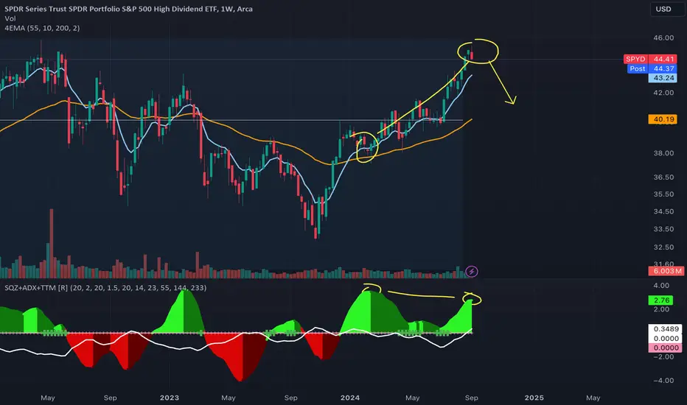
Task: Click the 2023 label on the time axis
Action: point(169,398)
